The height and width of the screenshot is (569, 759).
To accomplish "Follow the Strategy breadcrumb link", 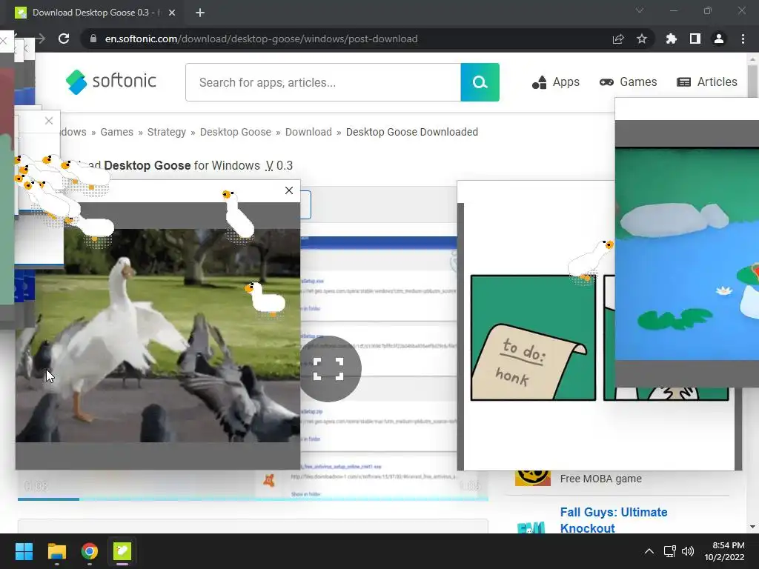I will [x=167, y=132].
